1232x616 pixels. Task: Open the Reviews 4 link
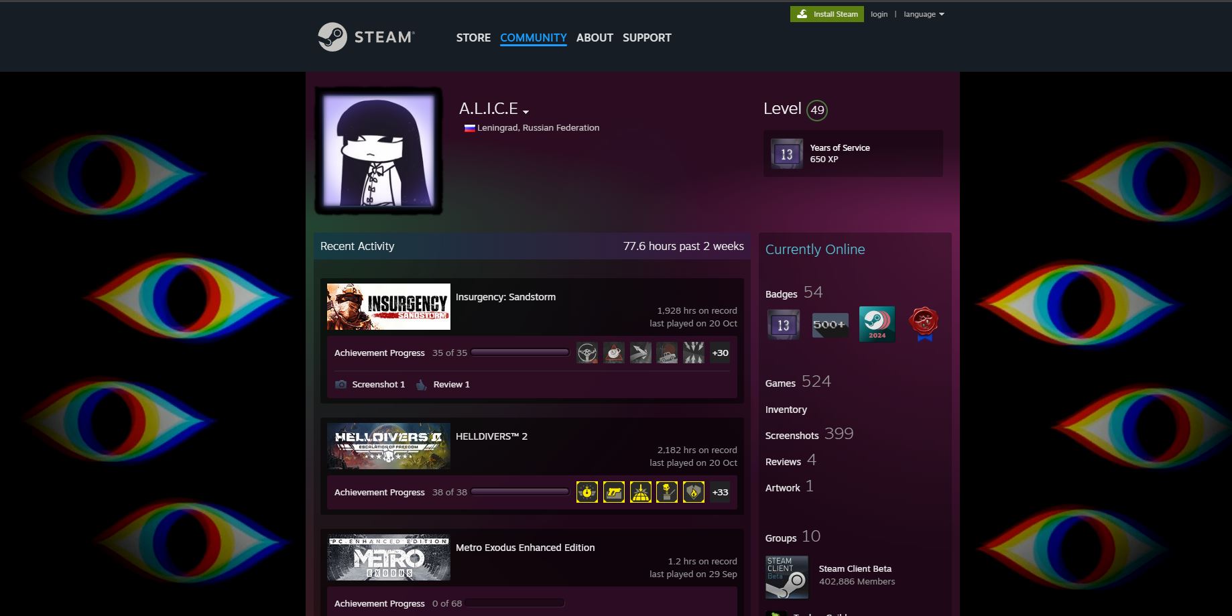coord(790,460)
